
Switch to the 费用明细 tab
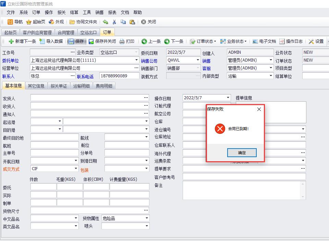pyautogui.click(x=104, y=86)
